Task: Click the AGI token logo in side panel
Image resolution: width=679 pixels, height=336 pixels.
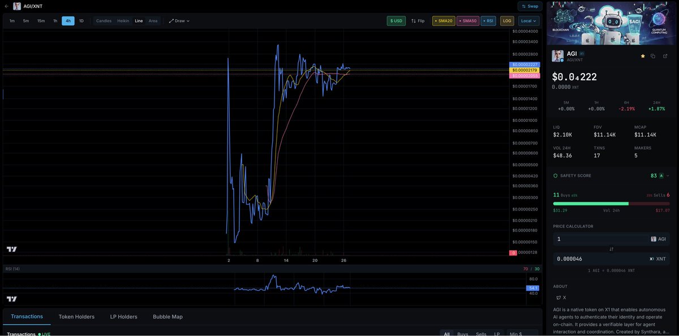Action: click(x=557, y=56)
